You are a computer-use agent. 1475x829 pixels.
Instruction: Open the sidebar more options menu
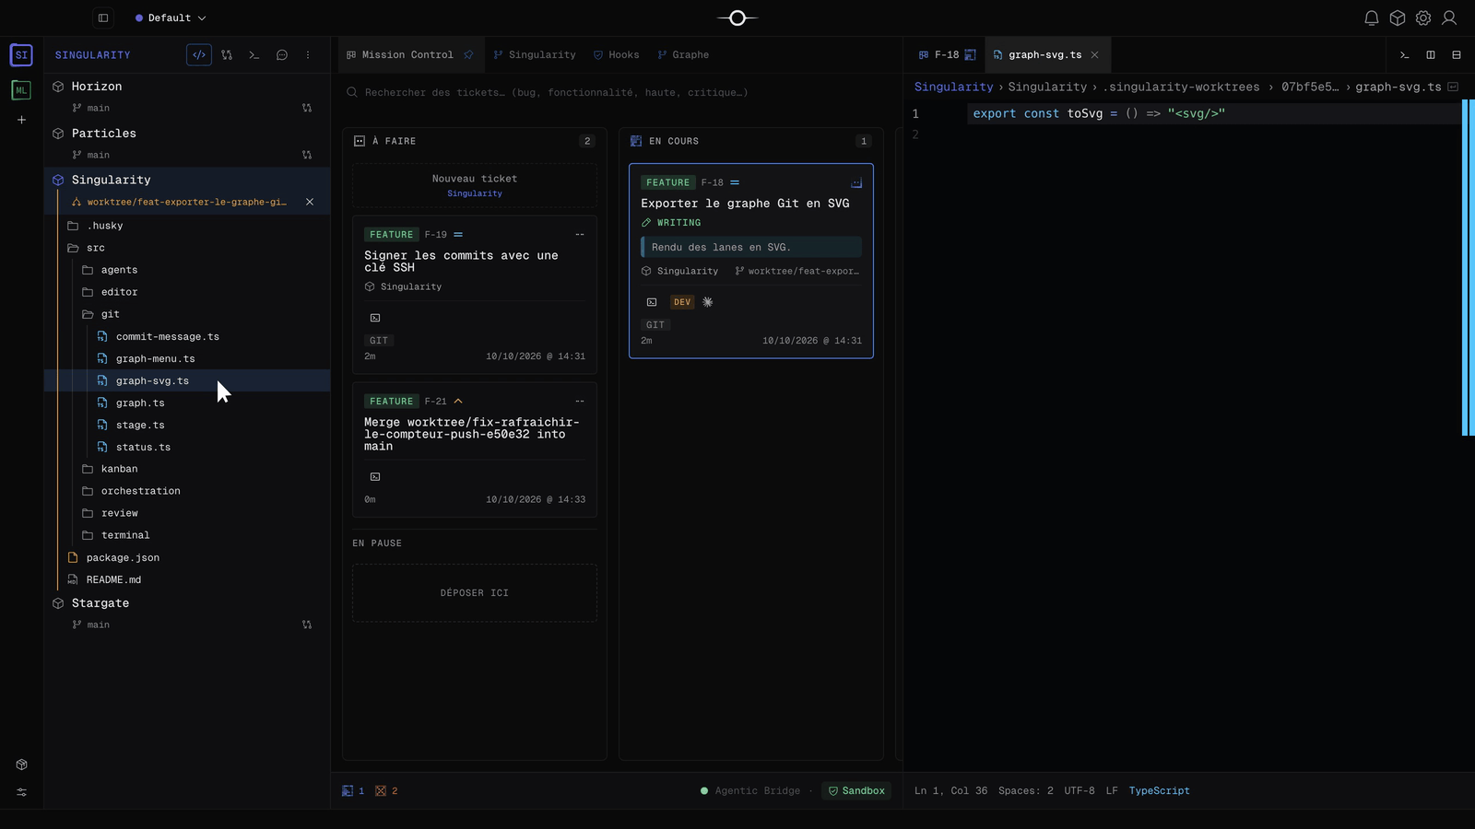[x=308, y=55]
